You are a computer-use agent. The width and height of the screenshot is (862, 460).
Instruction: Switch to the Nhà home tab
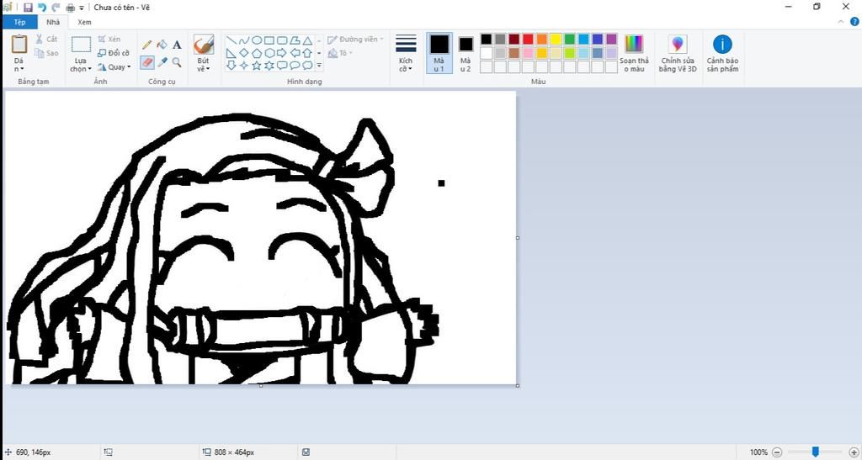(53, 22)
